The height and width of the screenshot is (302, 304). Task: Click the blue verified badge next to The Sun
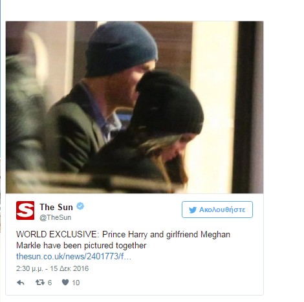80,206
